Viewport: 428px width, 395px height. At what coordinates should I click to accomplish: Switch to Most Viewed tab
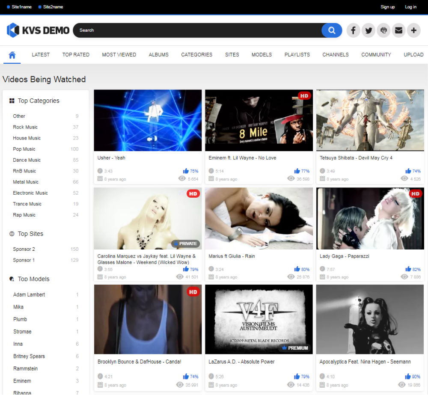click(x=119, y=55)
